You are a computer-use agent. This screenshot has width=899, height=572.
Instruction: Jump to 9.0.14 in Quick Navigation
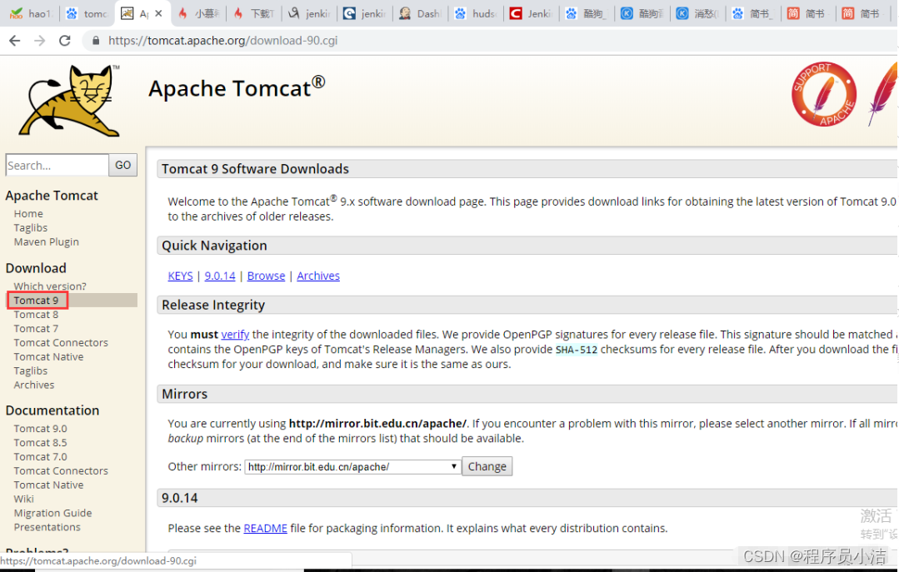tap(220, 276)
